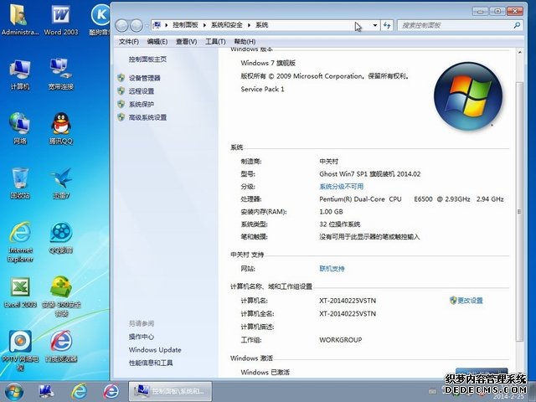Launch the PPTV 网络电视 desktop icon
Viewport: 536px width, 402px height.
(20, 351)
